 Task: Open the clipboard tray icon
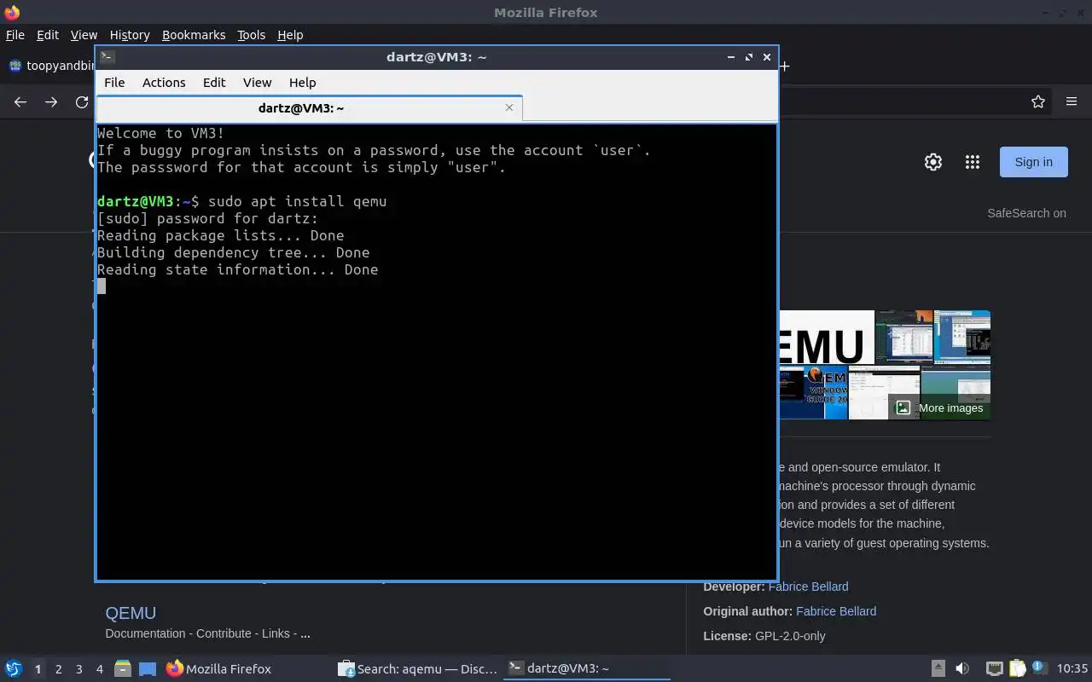1017,668
